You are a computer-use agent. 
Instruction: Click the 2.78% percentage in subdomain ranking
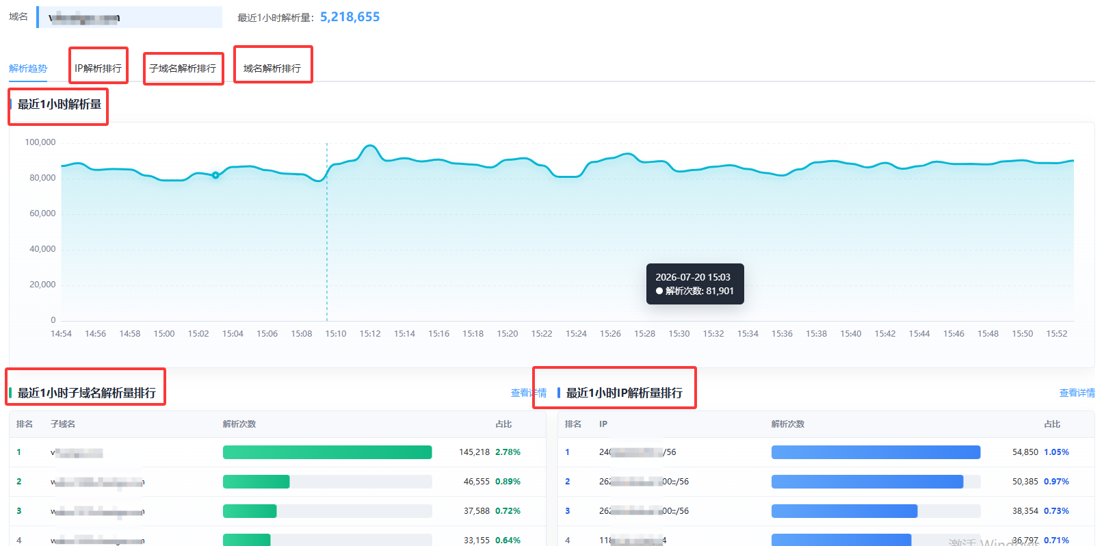508,452
